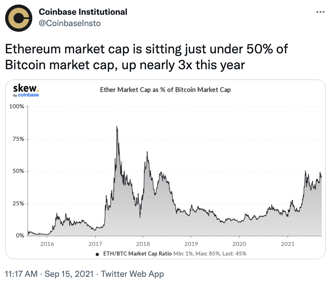Image resolution: width=331 pixels, height=287 pixels.
Task: Select the chart title text
Action: point(165,90)
